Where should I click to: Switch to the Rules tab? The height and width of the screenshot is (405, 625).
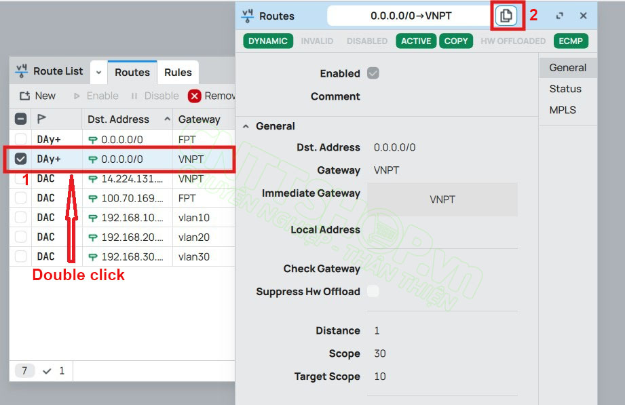(x=178, y=72)
